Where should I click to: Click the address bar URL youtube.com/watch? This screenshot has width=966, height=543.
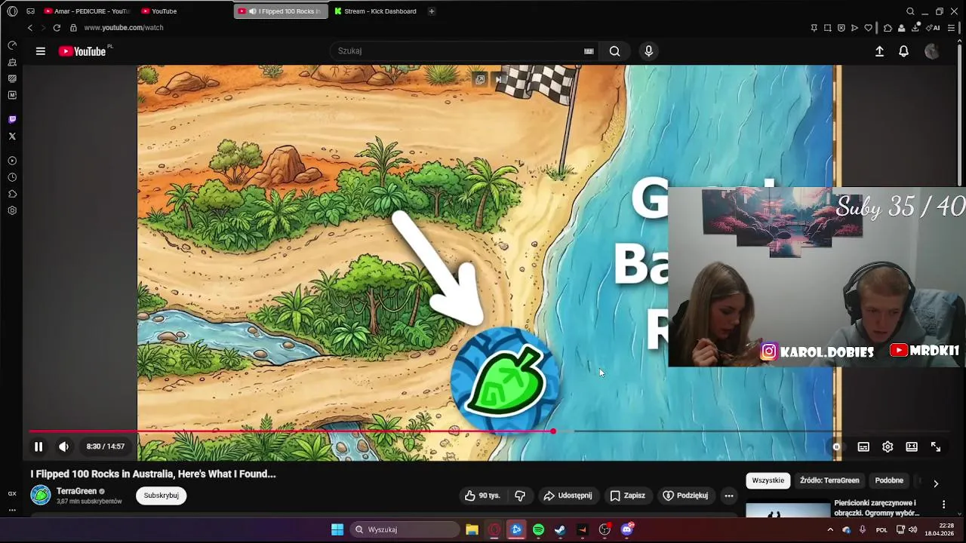click(124, 28)
